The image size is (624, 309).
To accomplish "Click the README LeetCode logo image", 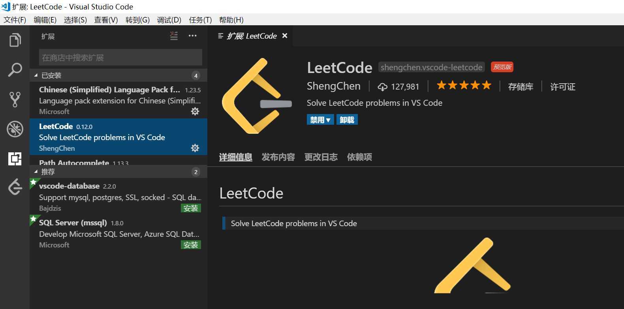I will [x=472, y=265].
